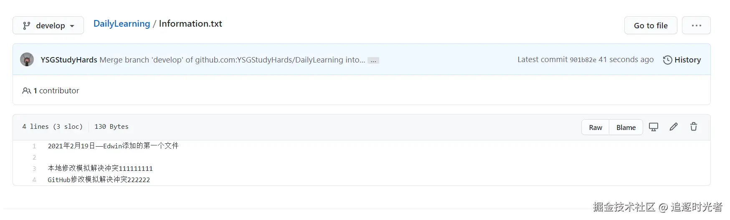
Task: Open the YSGStudyHards author link
Action: point(69,60)
